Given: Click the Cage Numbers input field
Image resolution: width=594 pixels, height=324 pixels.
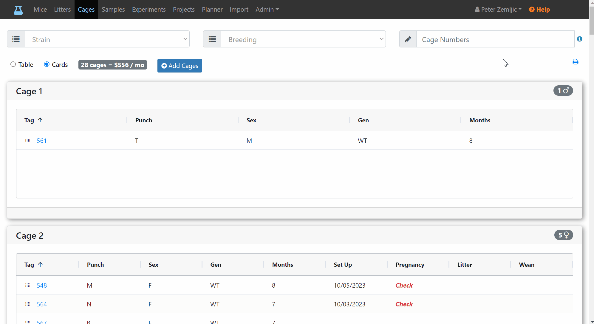Looking at the screenshot, I should pos(495,39).
